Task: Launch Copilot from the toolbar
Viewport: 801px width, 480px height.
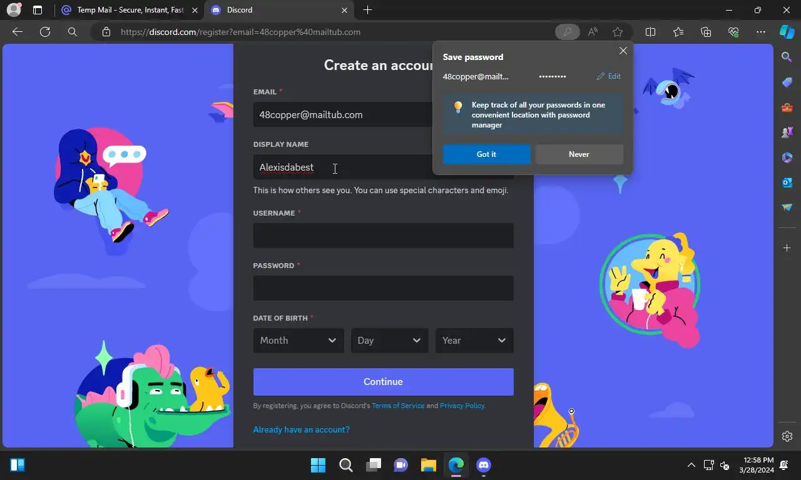Action: click(787, 32)
